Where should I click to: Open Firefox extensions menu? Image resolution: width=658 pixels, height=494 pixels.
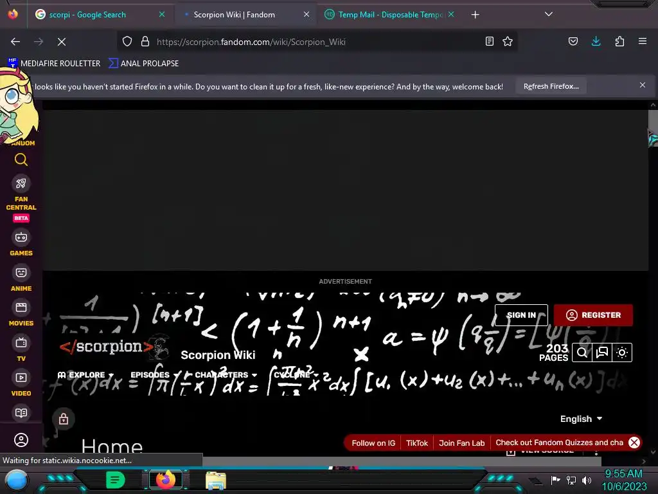[619, 41]
